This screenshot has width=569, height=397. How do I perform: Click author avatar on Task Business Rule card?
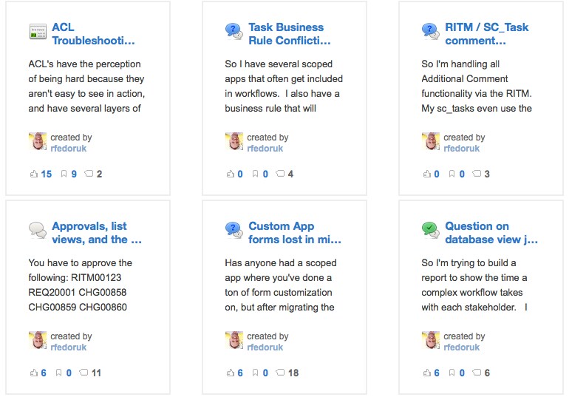pos(234,142)
